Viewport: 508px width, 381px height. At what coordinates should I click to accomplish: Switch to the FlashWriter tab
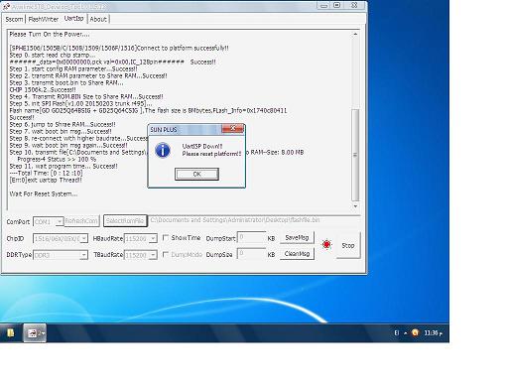[44, 19]
